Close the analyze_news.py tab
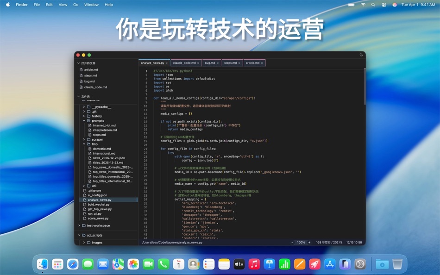This screenshot has height=275, width=440. (x=166, y=63)
